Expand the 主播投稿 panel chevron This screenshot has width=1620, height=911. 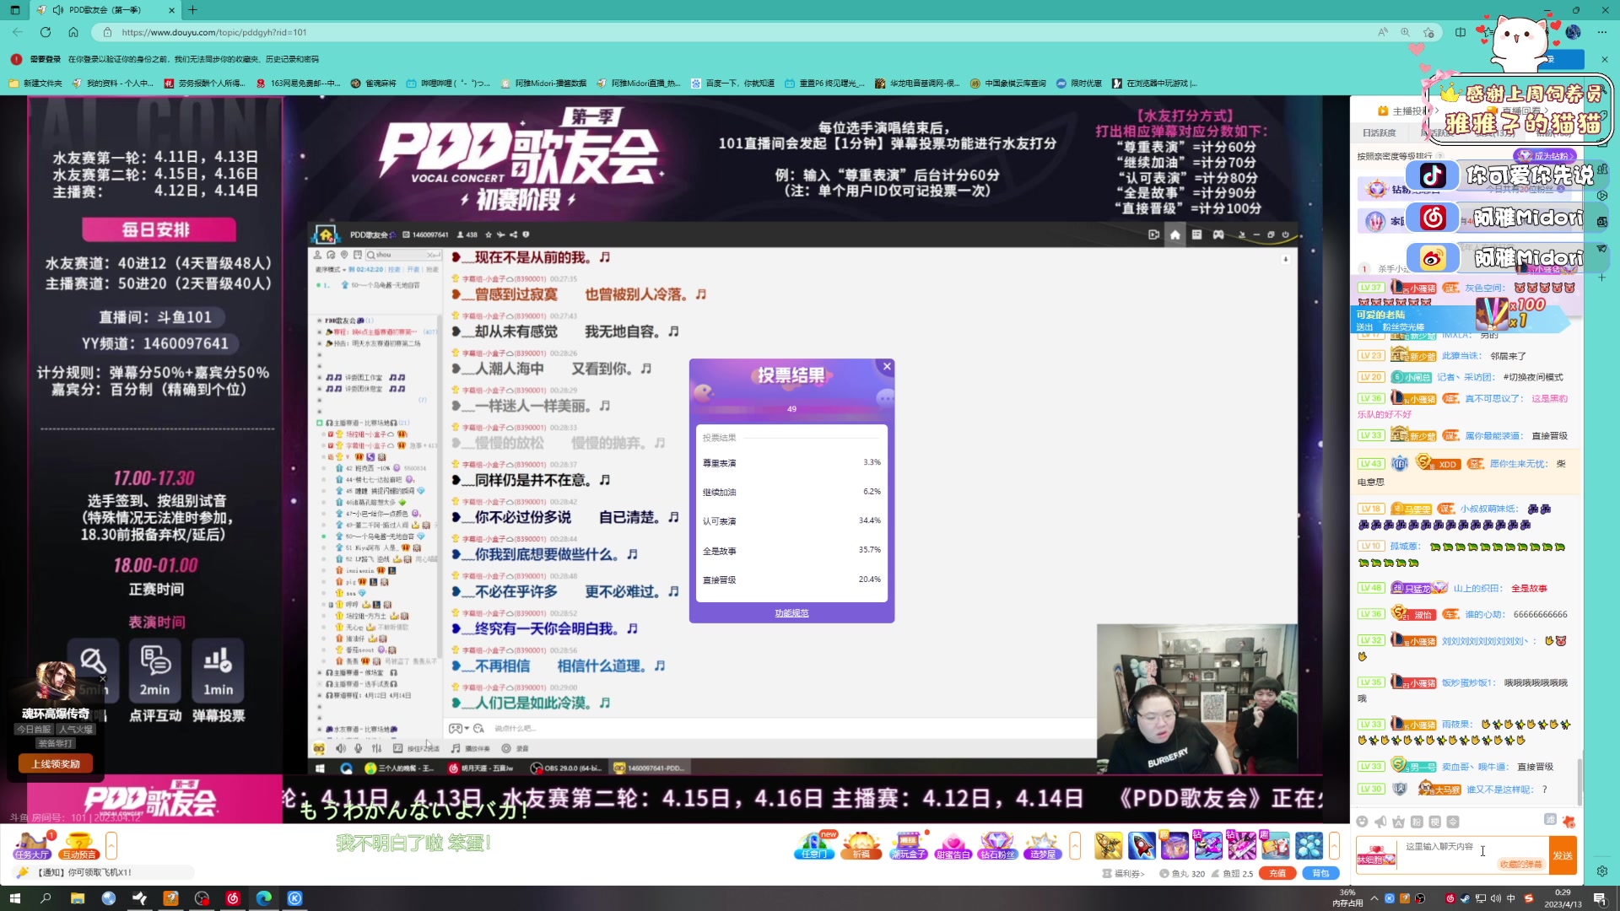tap(1437, 111)
